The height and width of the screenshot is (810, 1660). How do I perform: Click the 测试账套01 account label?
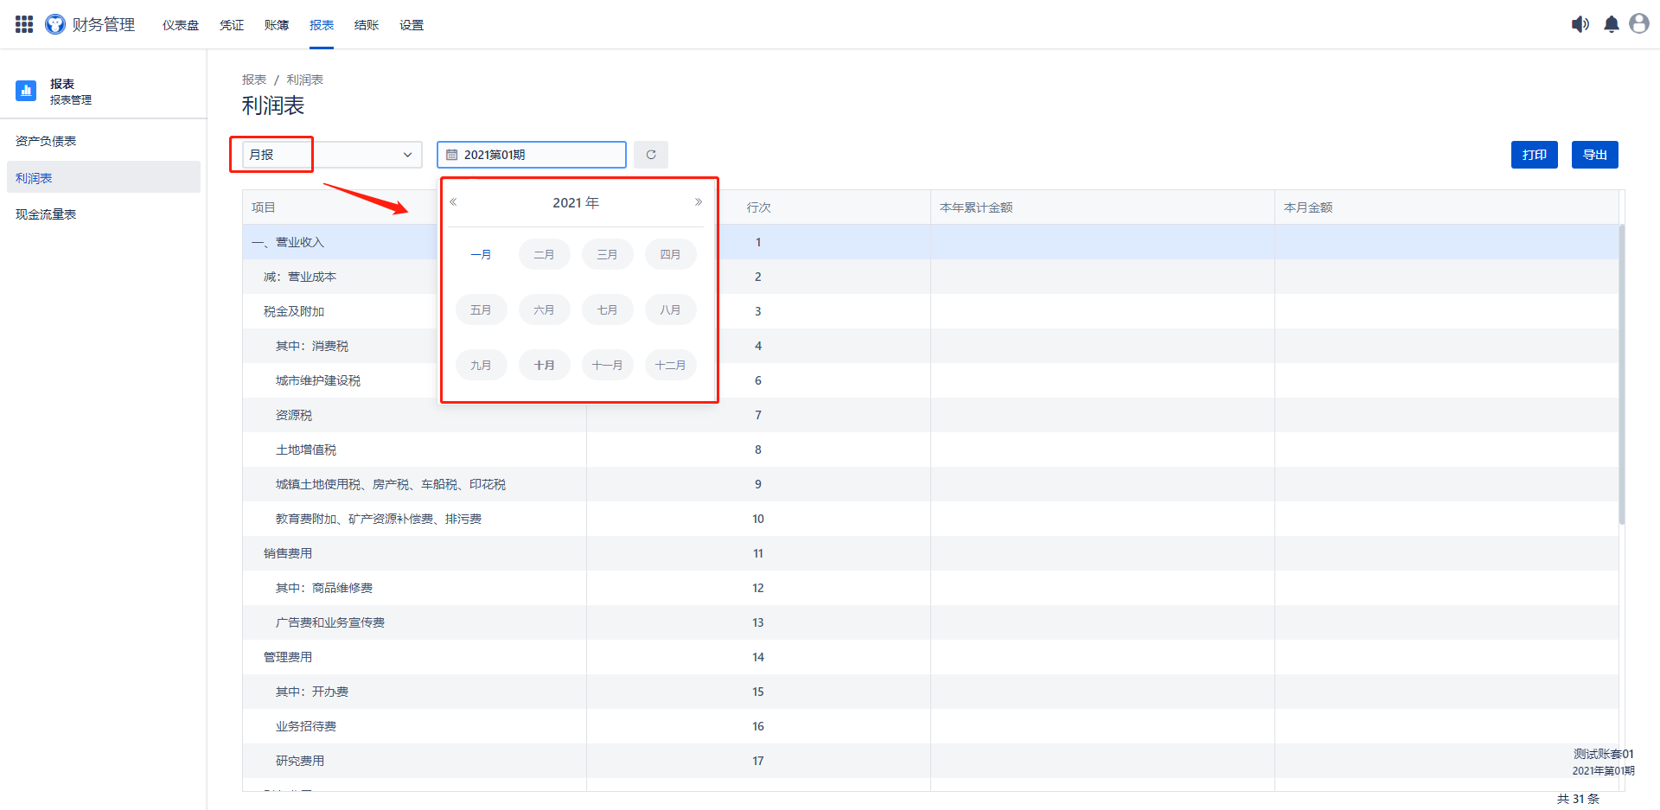click(1604, 754)
